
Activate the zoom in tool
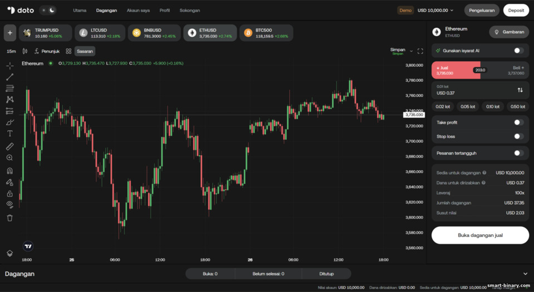(x=10, y=158)
